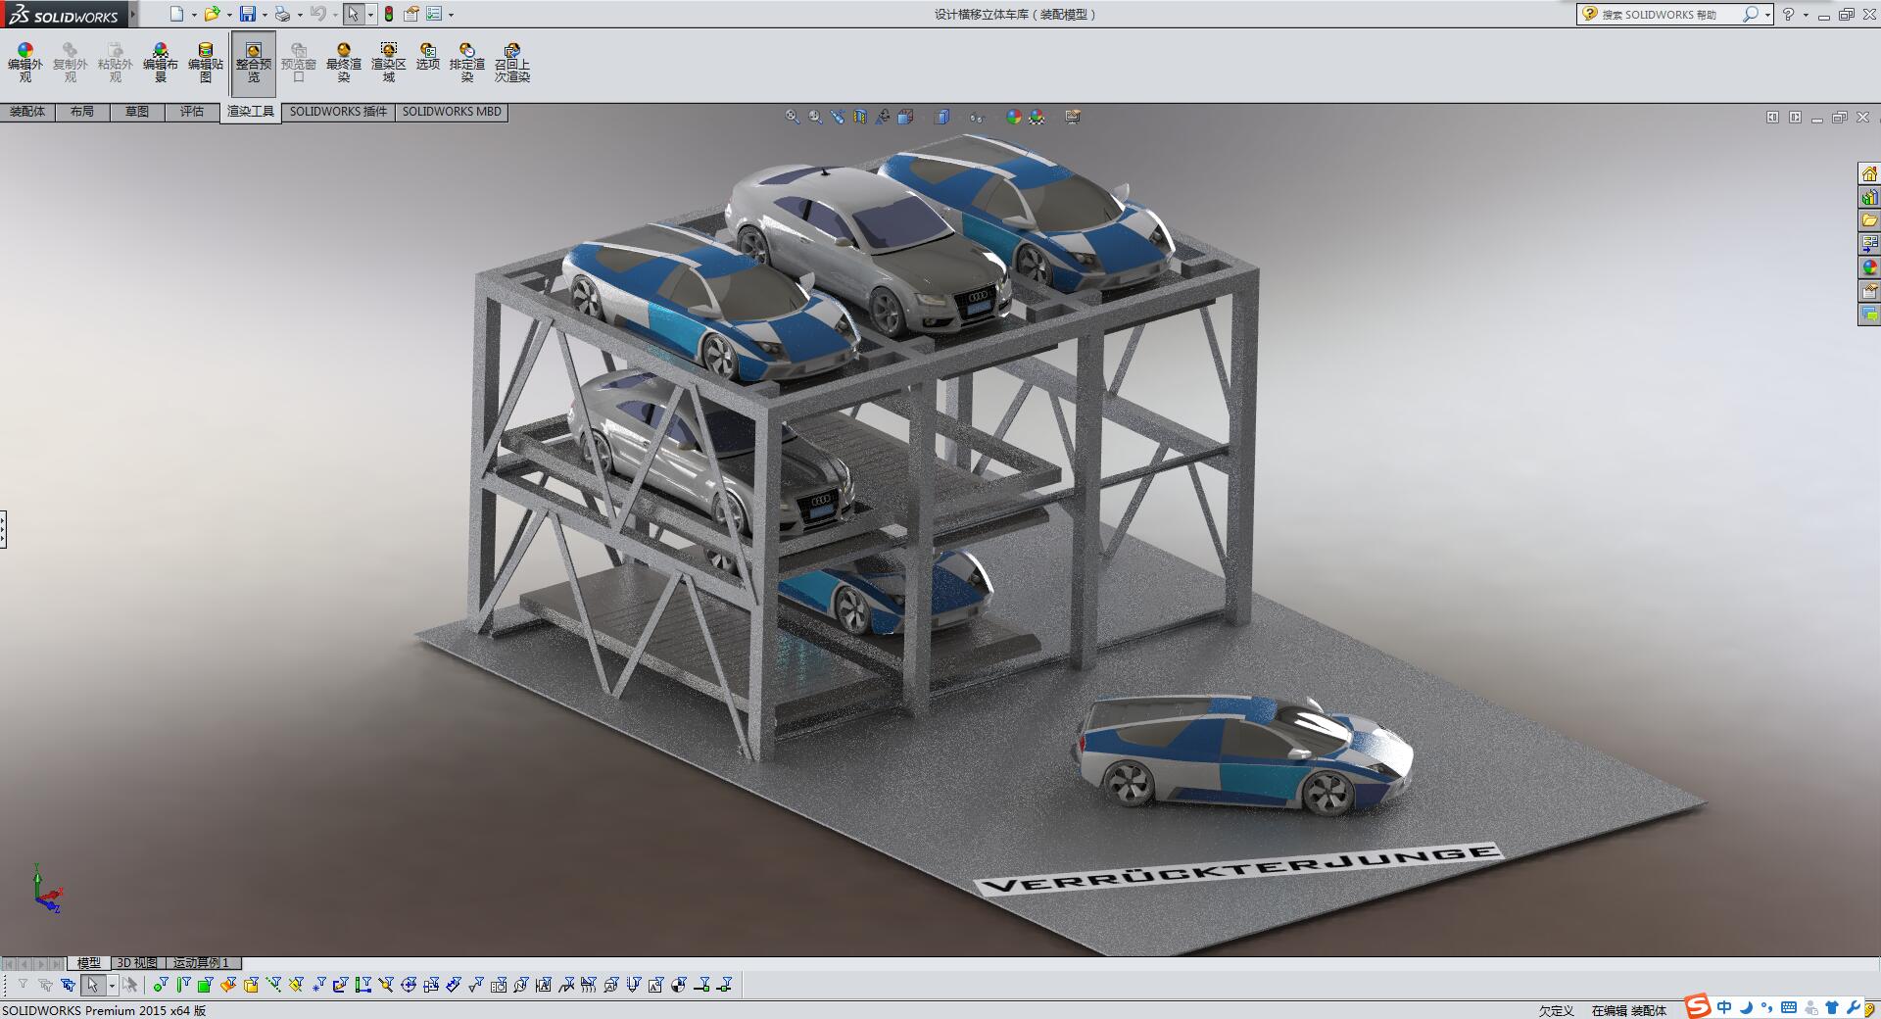Open Custom Properties icon in task pane

pyautogui.click(x=1869, y=291)
